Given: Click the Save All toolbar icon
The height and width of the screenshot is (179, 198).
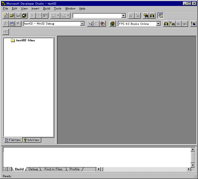Looking at the screenshot, I should pos(24,16).
